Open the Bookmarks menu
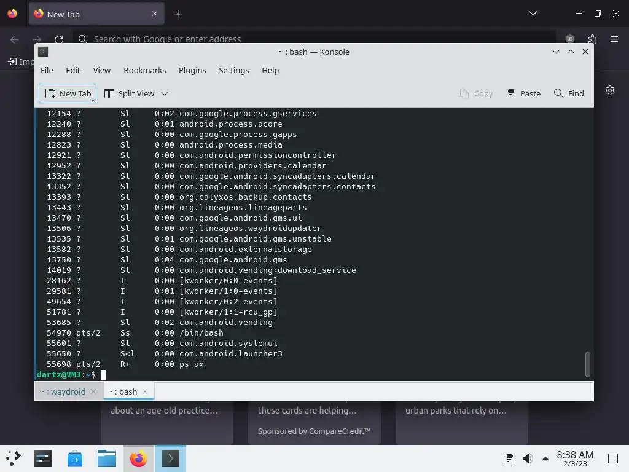Image resolution: width=629 pixels, height=472 pixels. [x=145, y=70]
